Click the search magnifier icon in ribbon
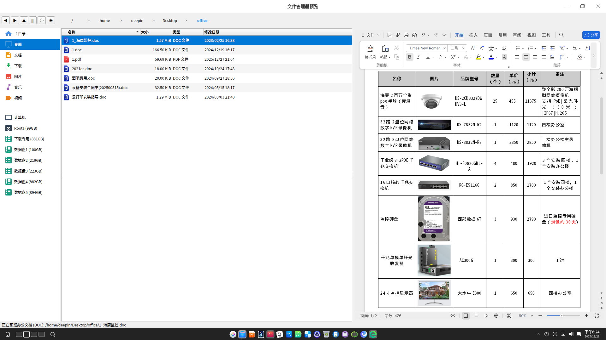Screen dimensions: 606x340 click(x=561, y=35)
